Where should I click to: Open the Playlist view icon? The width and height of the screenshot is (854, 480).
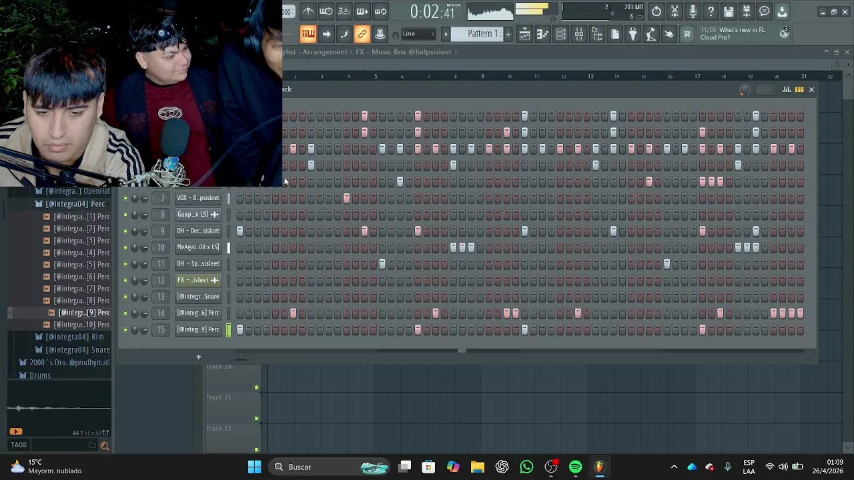[525, 35]
